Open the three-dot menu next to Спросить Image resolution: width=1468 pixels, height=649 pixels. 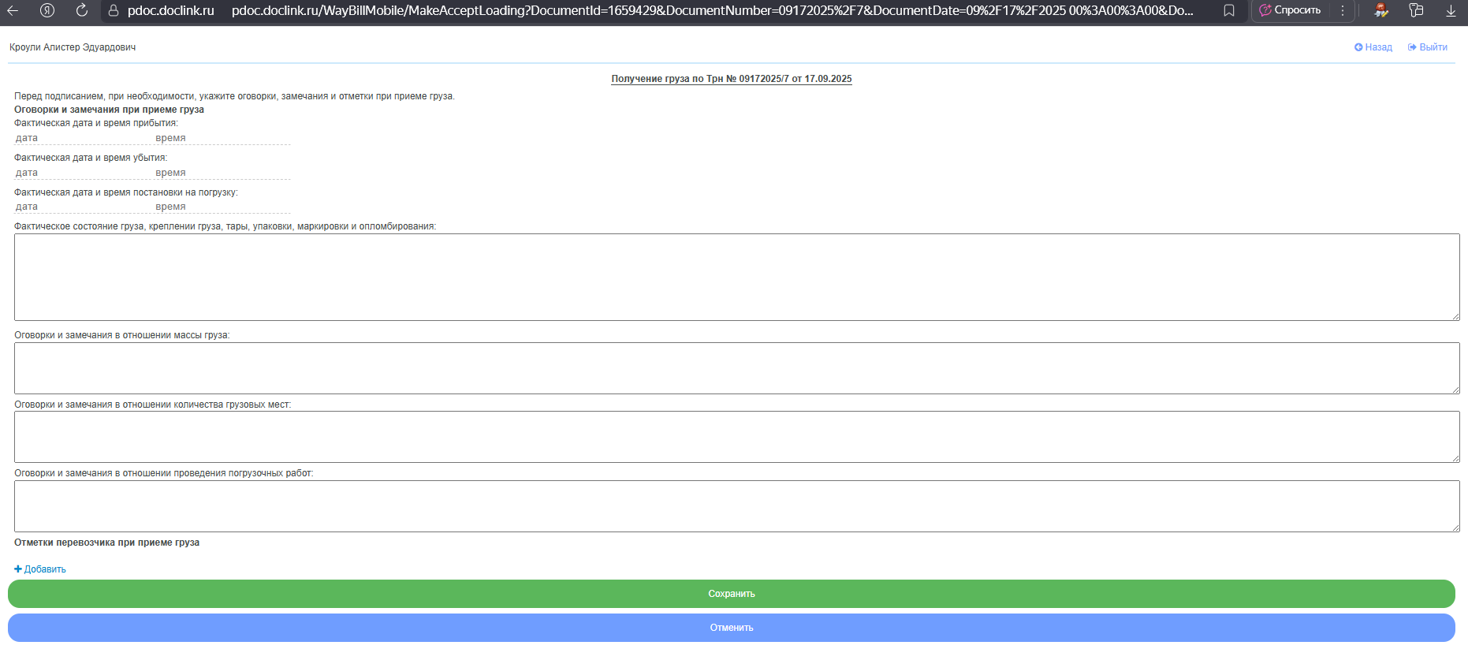pos(1343,10)
